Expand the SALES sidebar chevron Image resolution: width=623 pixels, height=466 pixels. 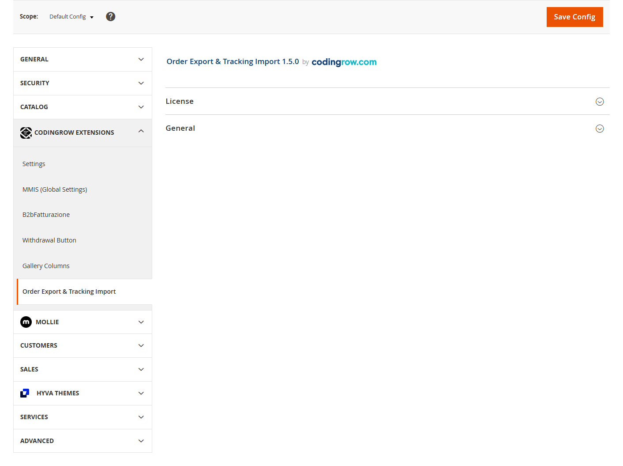coord(141,369)
